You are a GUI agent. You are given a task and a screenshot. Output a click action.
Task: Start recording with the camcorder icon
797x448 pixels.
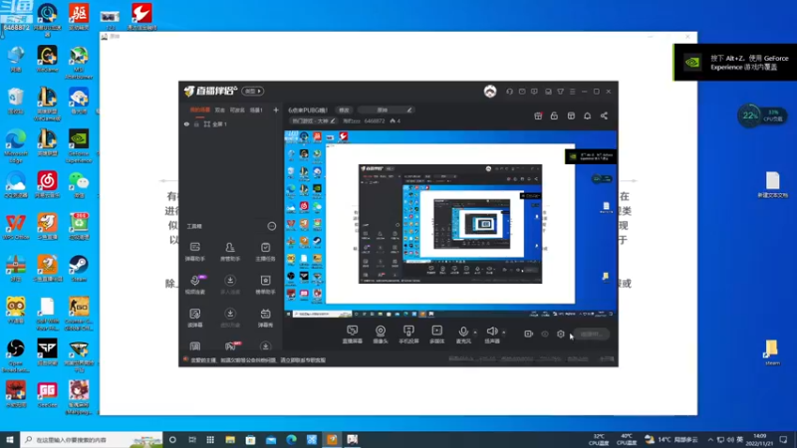[x=529, y=335]
